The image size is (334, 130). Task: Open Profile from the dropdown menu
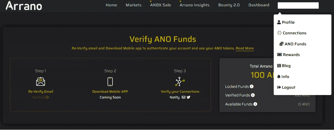tap(286, 23)
